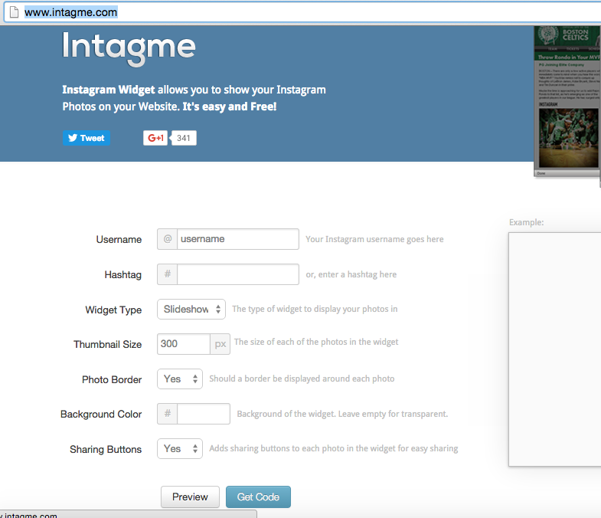Click the @ prefix of the Username field
This screenshot has height=518, width=601.
pyautogui.click(x=168, y=239)
